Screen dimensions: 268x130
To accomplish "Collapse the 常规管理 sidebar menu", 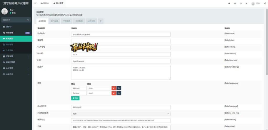I will coord(16,33).
